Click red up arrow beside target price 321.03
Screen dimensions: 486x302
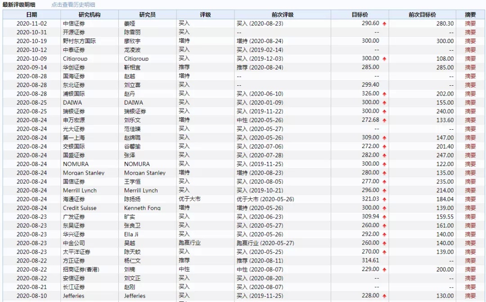point(384,199)
